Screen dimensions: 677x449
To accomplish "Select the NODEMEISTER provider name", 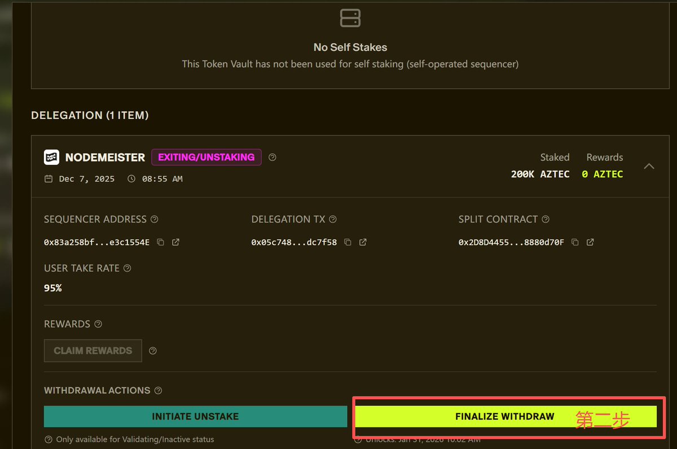I will pos(105,157).
